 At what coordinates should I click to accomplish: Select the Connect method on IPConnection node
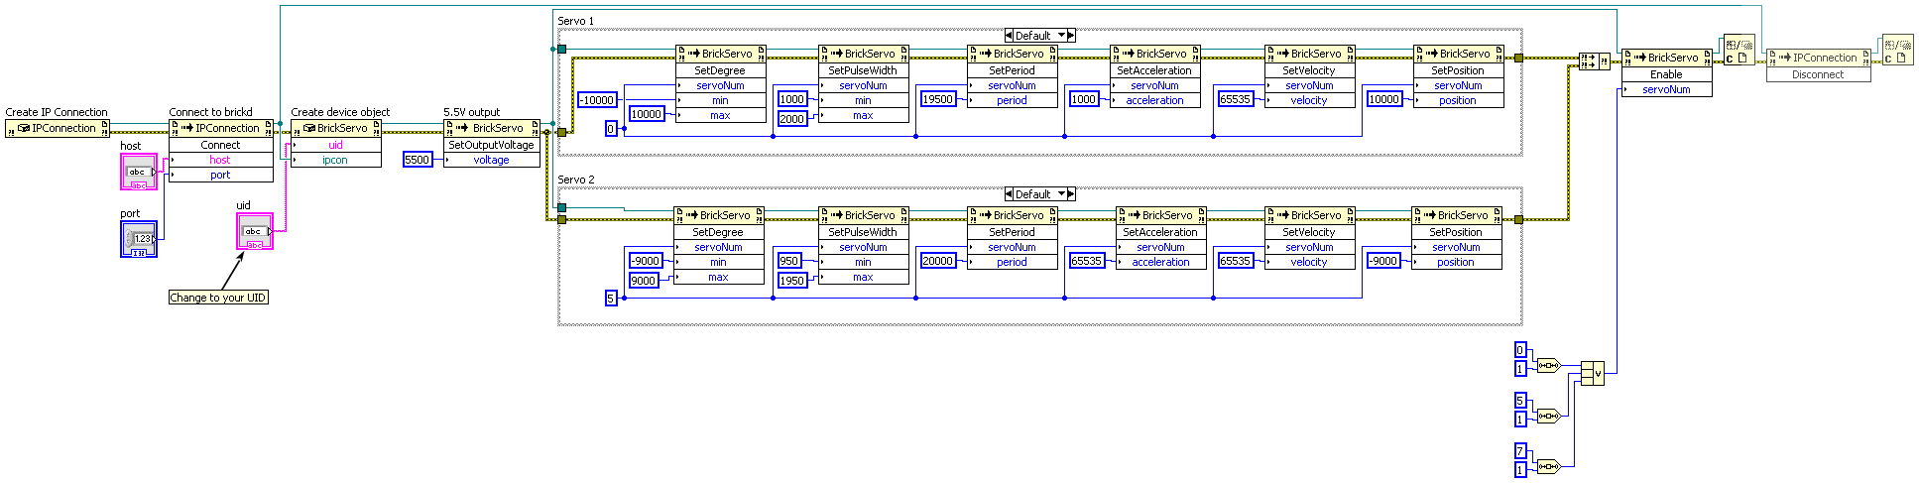[220, 145]
